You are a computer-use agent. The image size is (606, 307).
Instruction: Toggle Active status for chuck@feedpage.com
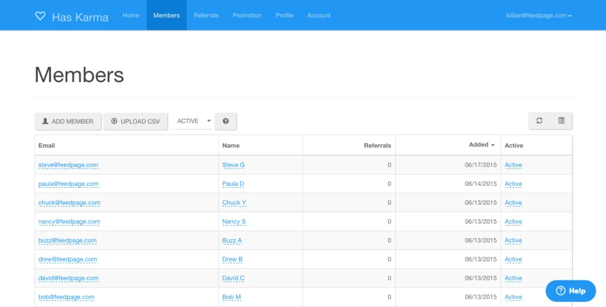click(513, 203)
